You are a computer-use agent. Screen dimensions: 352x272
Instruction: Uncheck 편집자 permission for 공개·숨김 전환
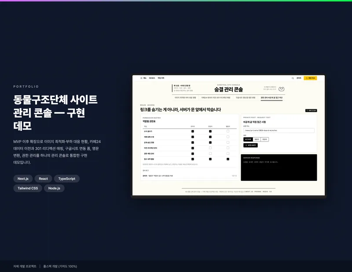point(210,142)
